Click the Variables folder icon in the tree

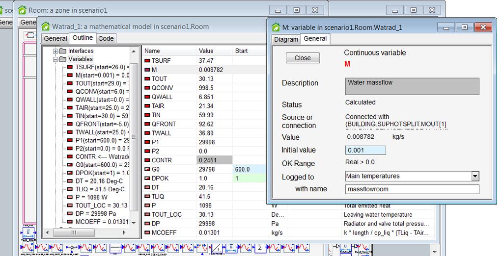tap(63, 59)
